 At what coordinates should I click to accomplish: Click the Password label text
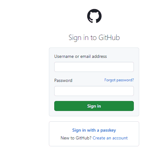(x=63, y=80)
